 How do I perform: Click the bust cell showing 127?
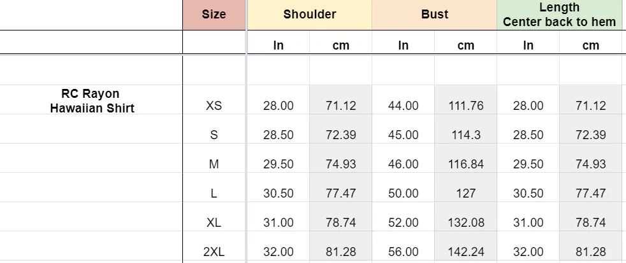pyautogui.click(x=466, y=194)
